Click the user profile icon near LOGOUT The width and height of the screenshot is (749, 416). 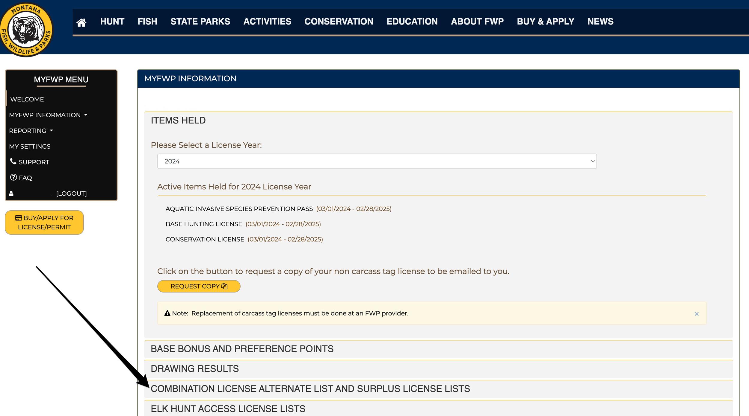pyautogui.click(x=11, y=193)
